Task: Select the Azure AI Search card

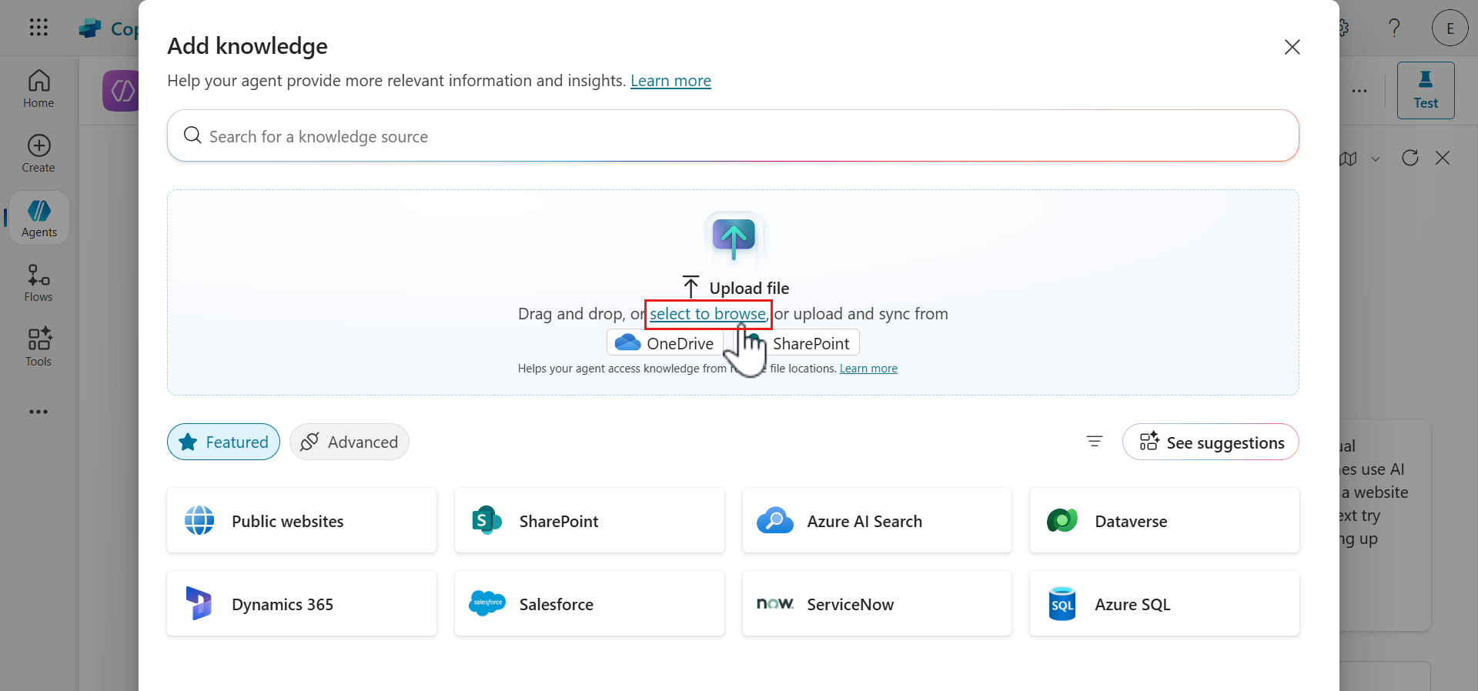Action: click(878, 520)
